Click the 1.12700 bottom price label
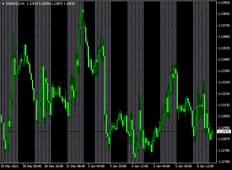The width and height of the screenshot is (232, 170). (x=224, y=161)
